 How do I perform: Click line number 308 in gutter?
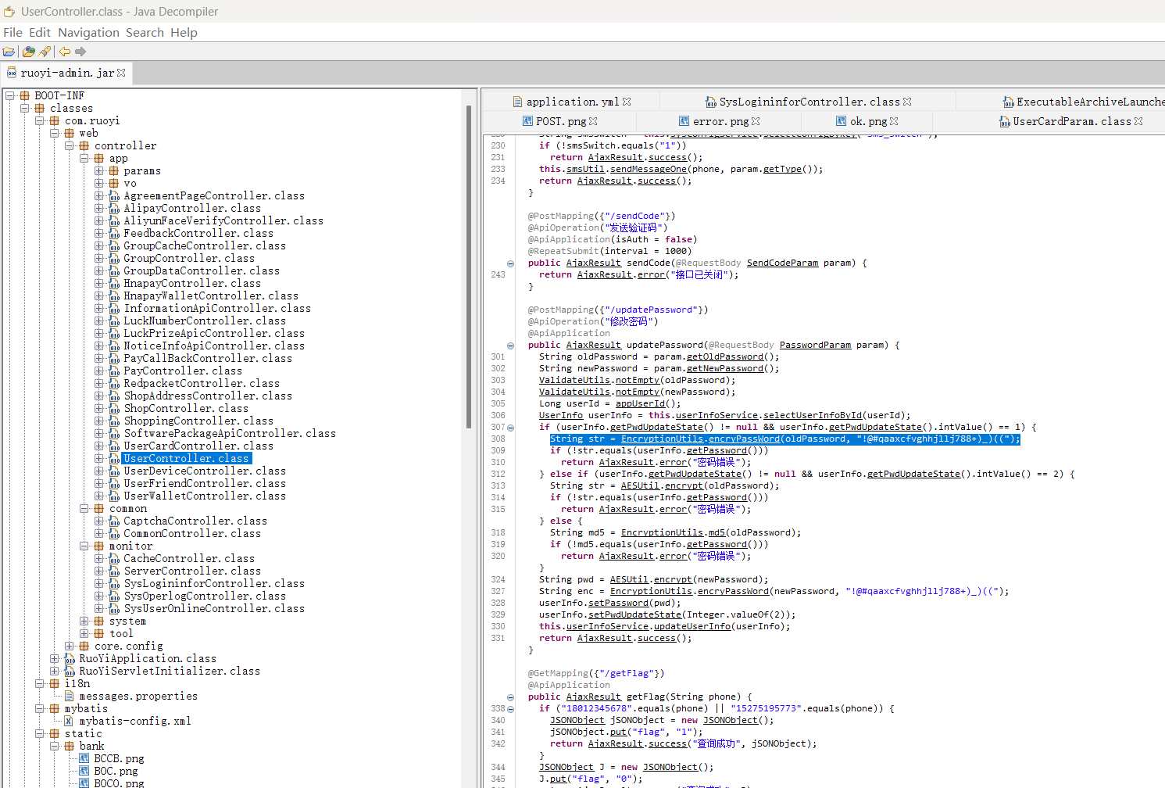pyautogui.click(x=498, y=439)
